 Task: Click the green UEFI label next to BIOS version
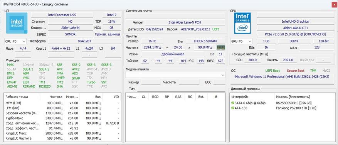pyautogui.click(x=216, y=29)
